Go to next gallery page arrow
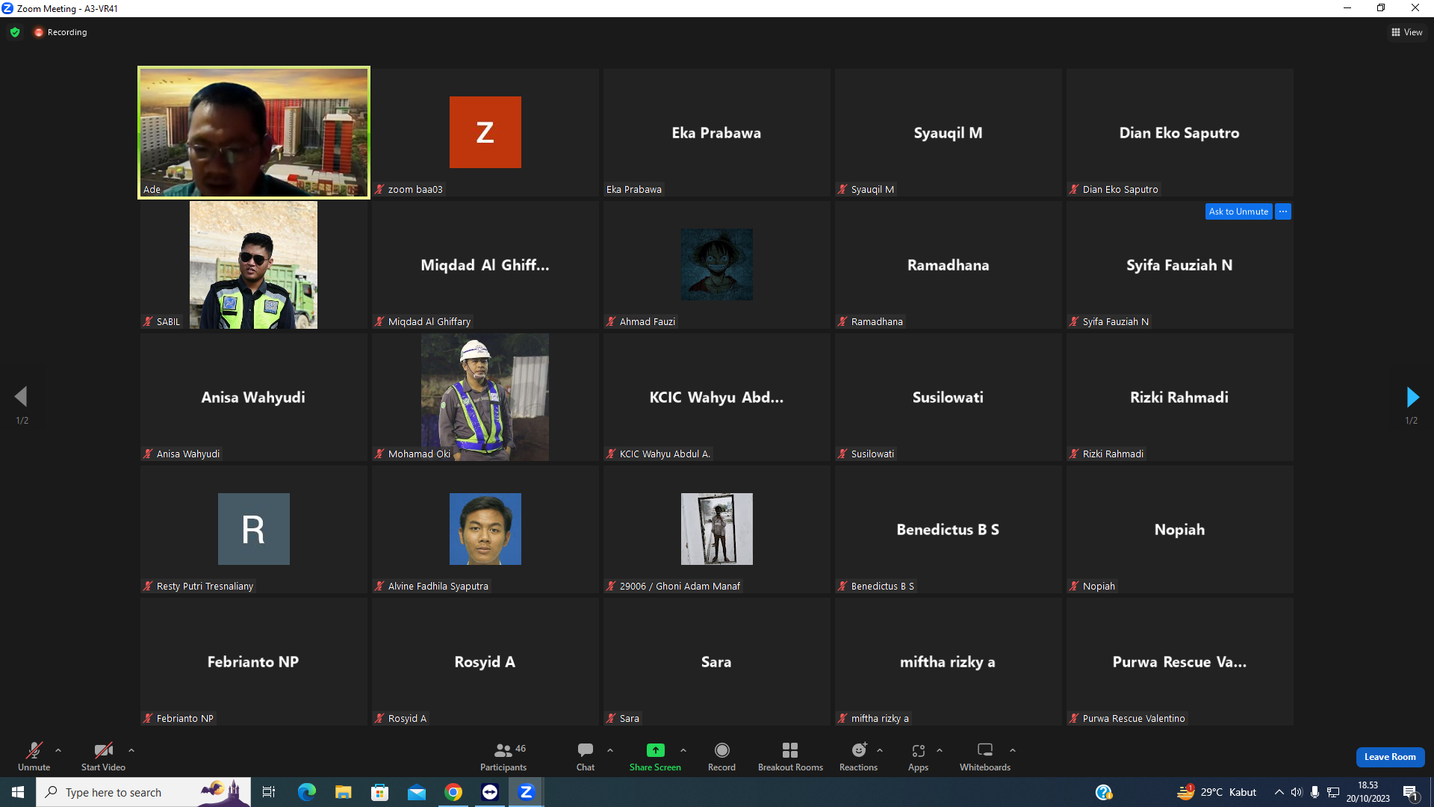 click(x=1412, y=397)
